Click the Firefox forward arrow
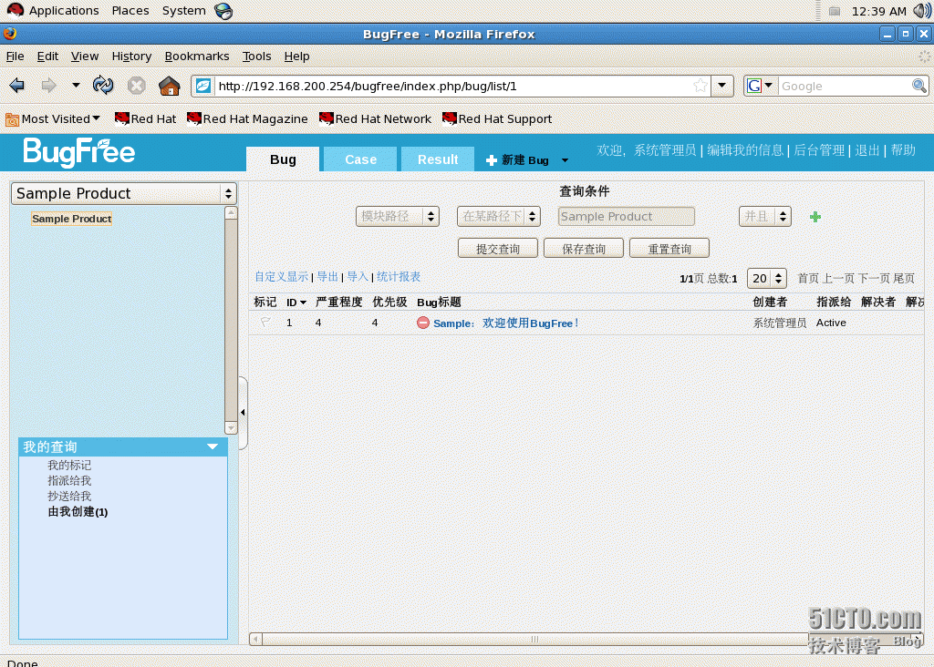Image resolution: width=934 pixels, height=667 pixels. tap(49, 86)
